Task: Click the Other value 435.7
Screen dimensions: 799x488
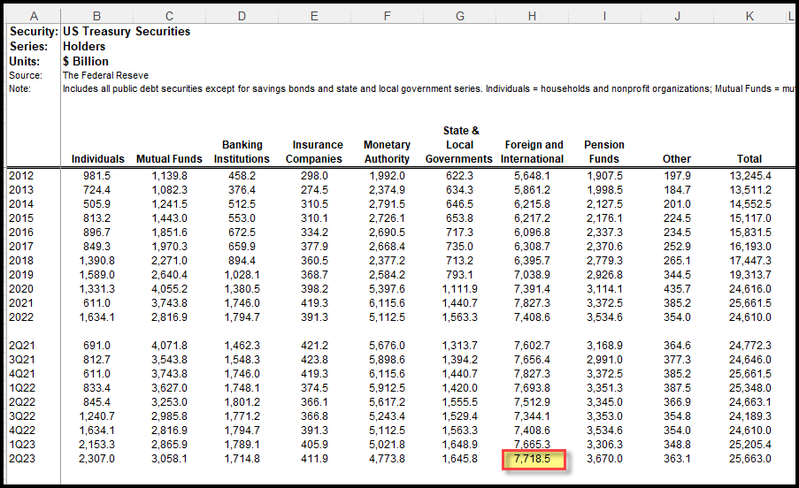Action: click(677, 289)
